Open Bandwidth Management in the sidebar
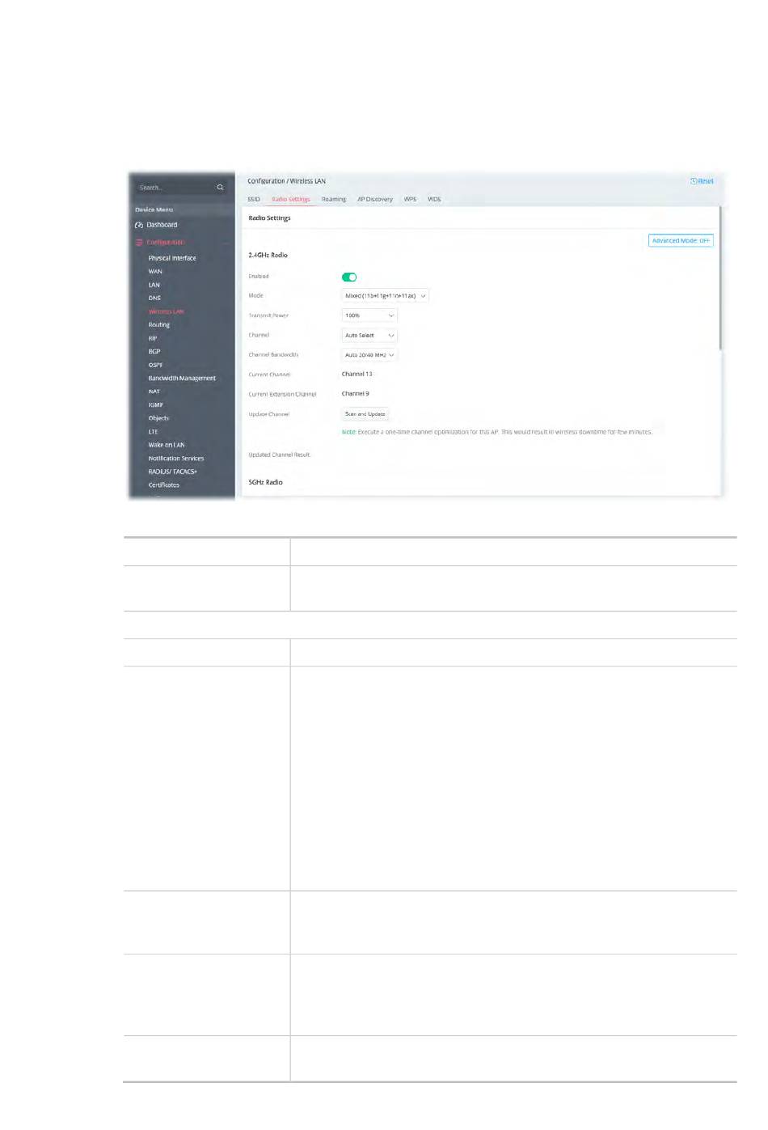768x1130 pixels. (x=182, y=379)
